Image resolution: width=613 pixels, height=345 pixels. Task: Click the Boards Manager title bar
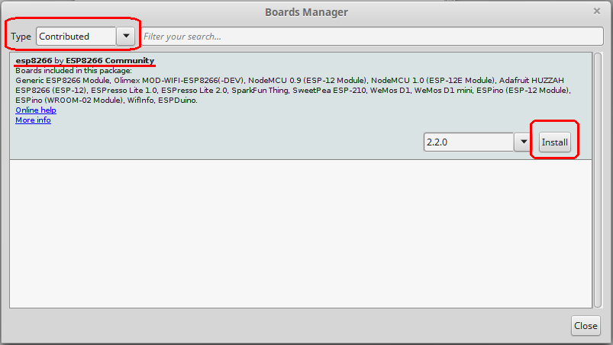307,12
